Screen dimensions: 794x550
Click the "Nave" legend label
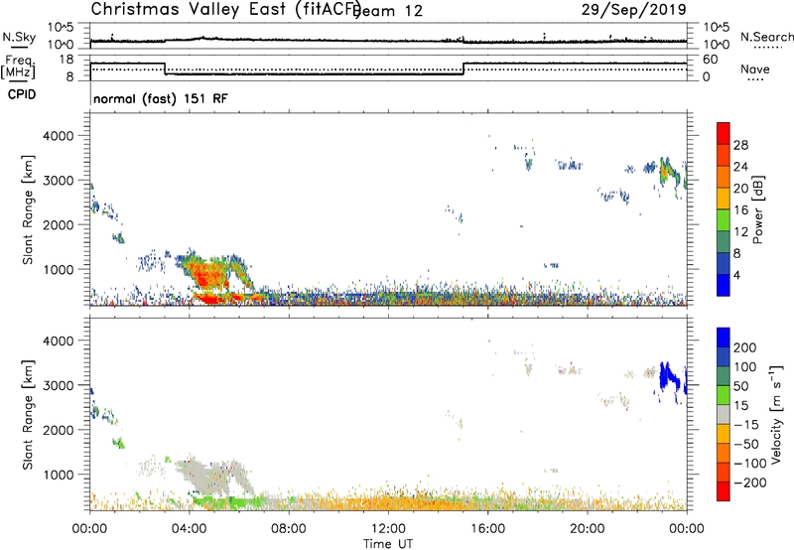(x=755, y=69)
